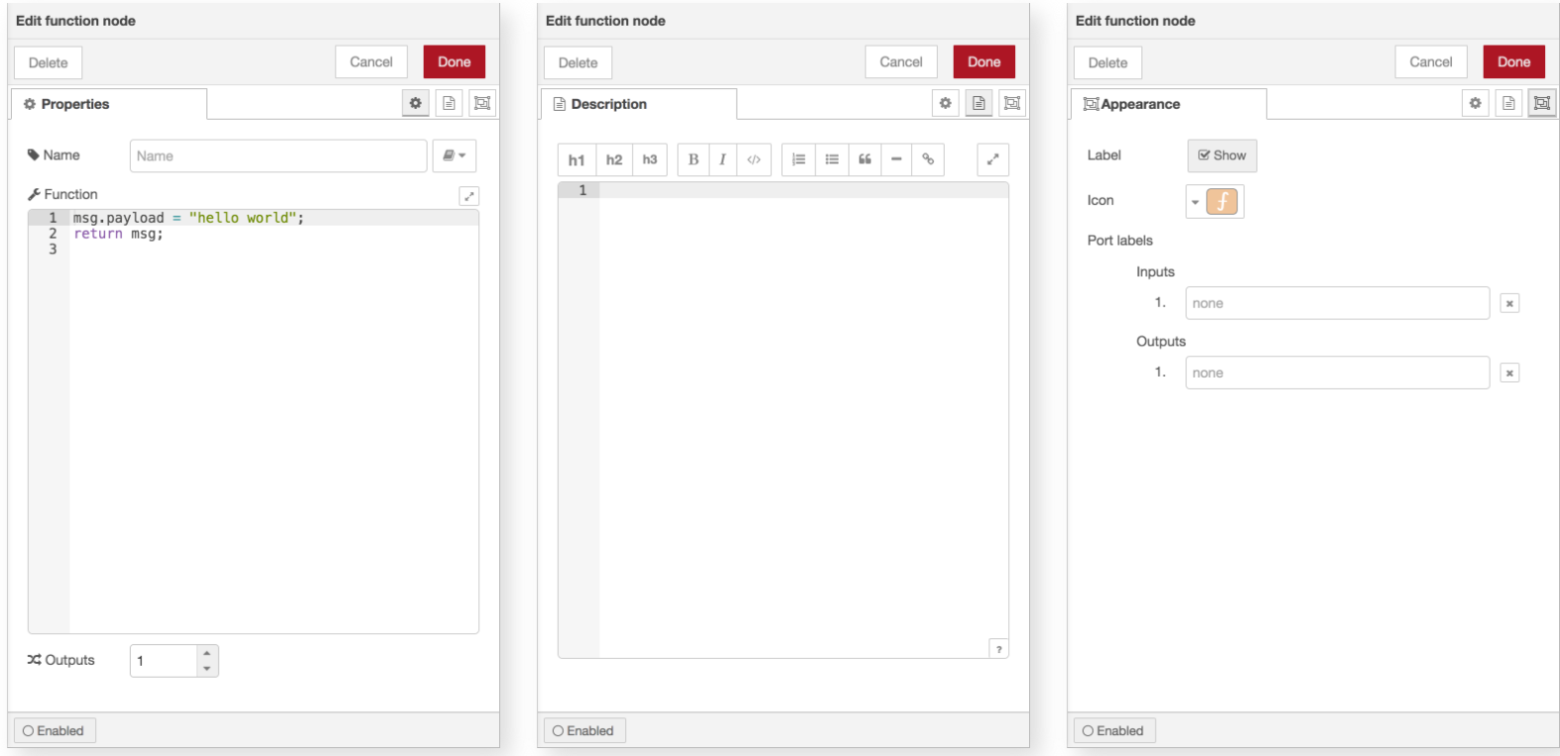The image size is (1560, 756).
Task: Toggle Enabled in the Properties panel
Action: click(x=54, y=731)
